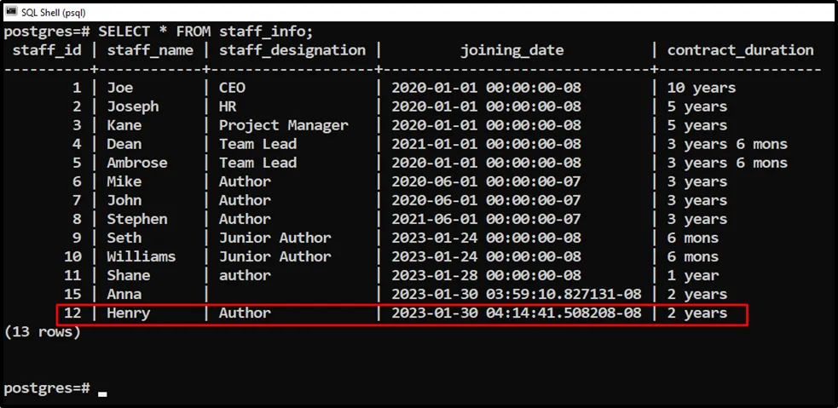The height and width of the screenshot is (408, 838).
Task: Click the SQL Shell icon in title bar
Action: point(12,12)
